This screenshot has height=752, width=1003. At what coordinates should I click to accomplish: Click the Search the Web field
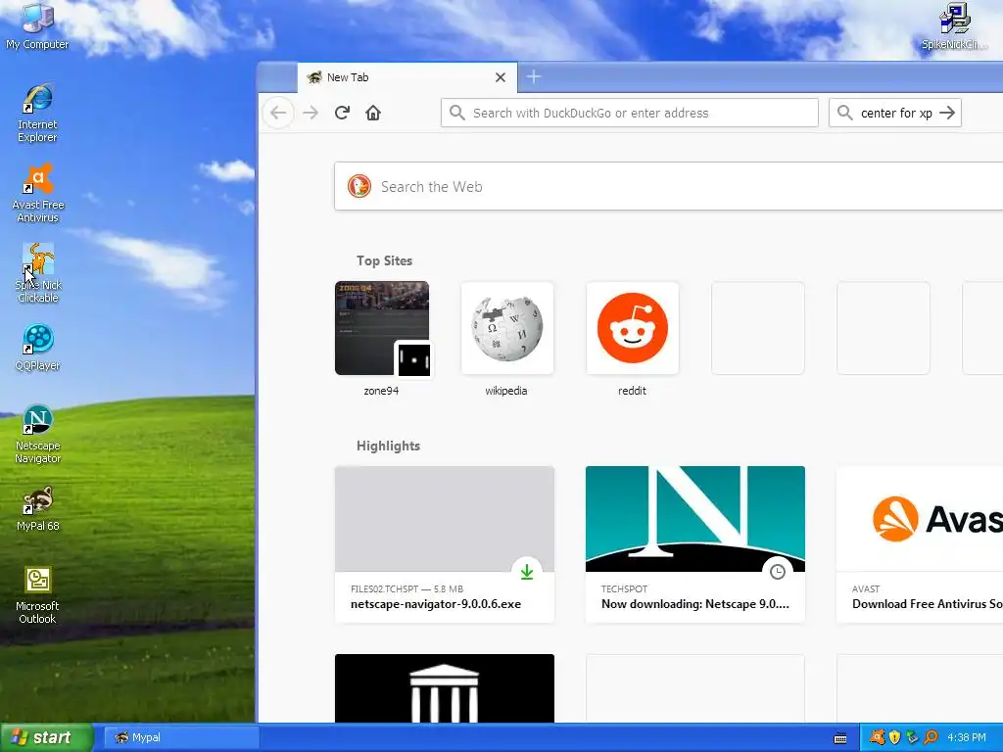pyautogui.click(x=668, y=186)
